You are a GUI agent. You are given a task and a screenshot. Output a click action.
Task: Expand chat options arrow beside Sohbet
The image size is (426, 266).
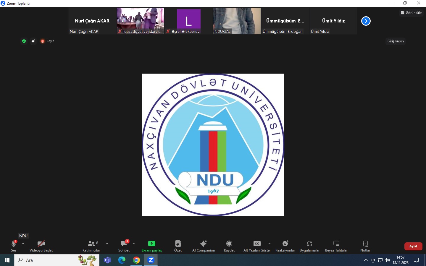pyautogui.click(x=134, y=244)
